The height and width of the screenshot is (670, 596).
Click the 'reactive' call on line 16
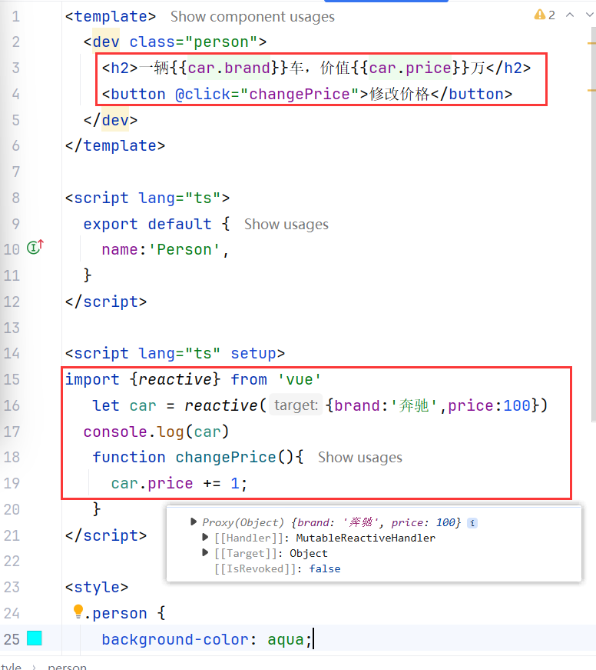(221, 405)
